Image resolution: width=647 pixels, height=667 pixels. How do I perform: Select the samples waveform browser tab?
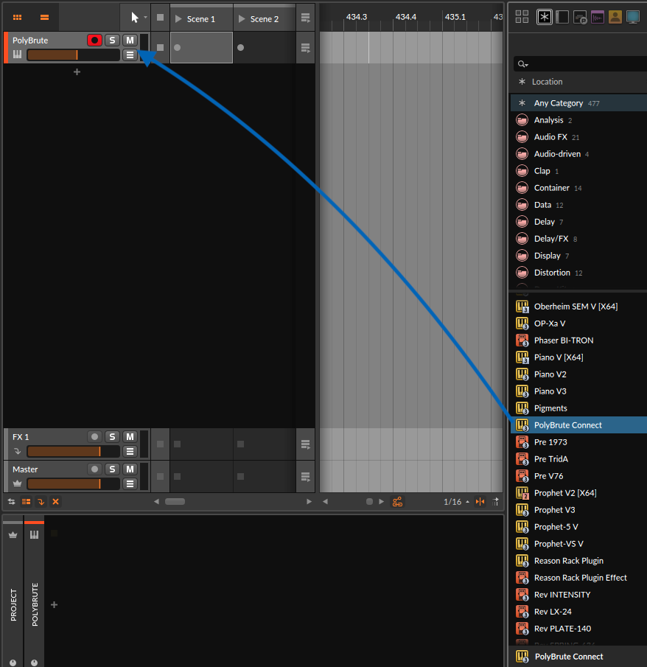(x=598, y=17)
